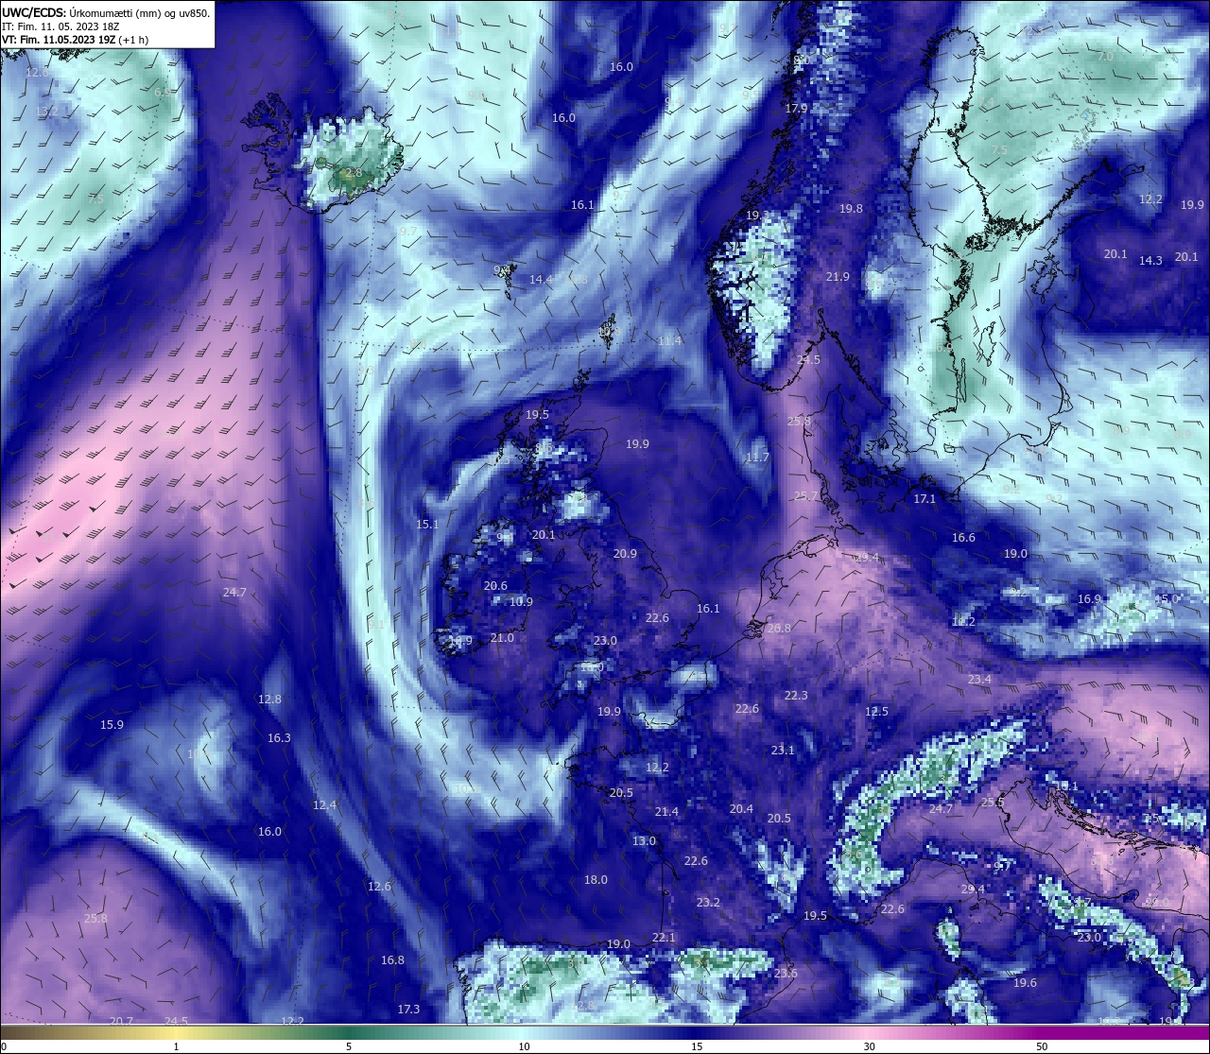The width and height of the screenshot is (1210, 1054).
Task: Select the 7.0 value in the top right
Action: click(x=1104, y=57)
